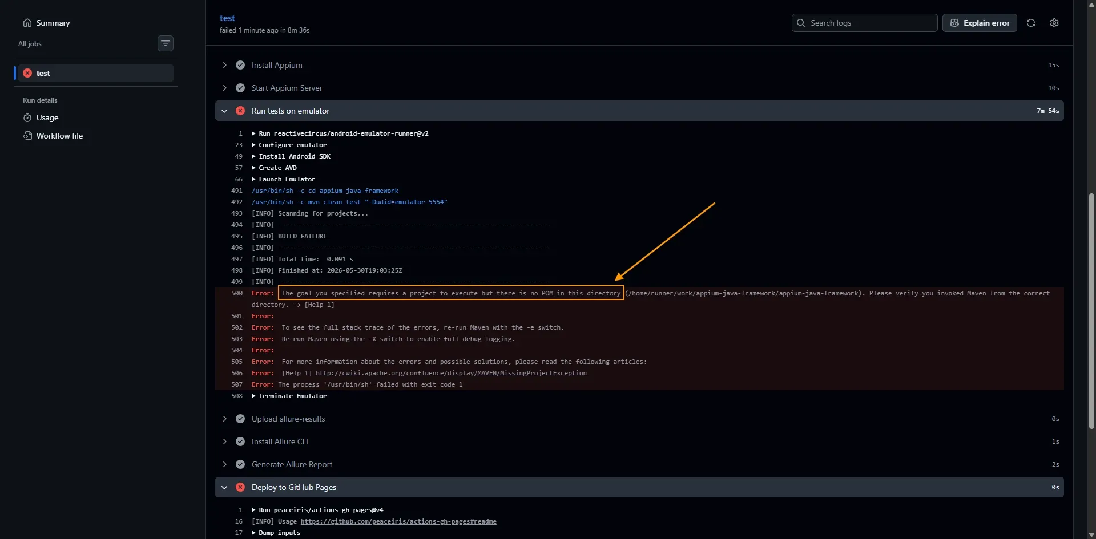Open the Usage run details
1096x539 pixels.
click(x=47, y=117)
